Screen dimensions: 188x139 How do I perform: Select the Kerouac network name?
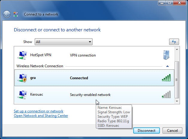coord(37,94)
